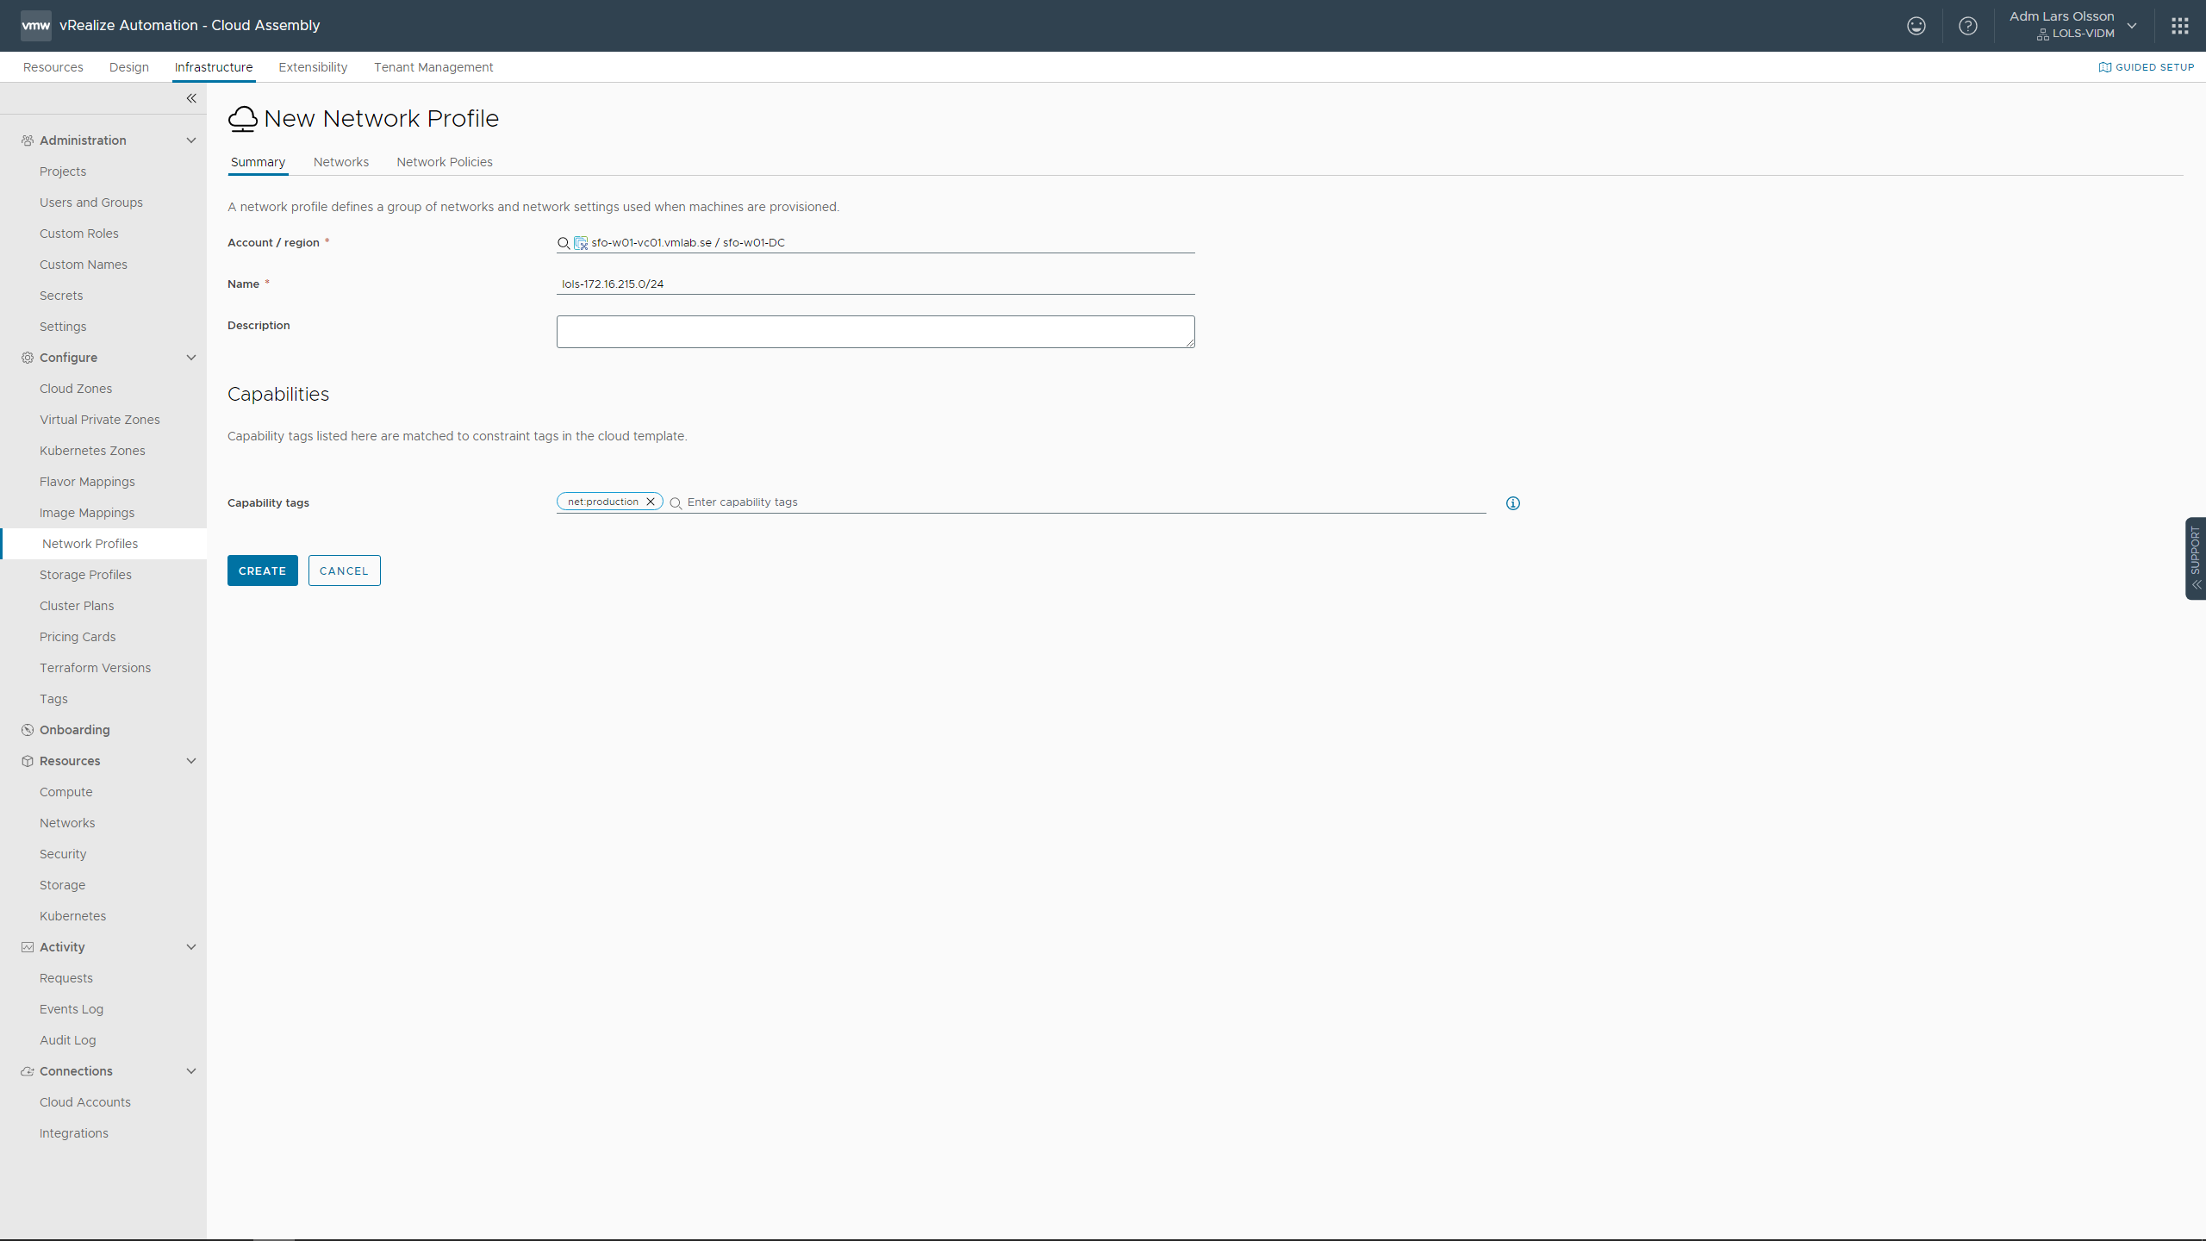Open Custom Roles in sidebar
This screenshot has width=2206, height=1241.
point(79,234)
